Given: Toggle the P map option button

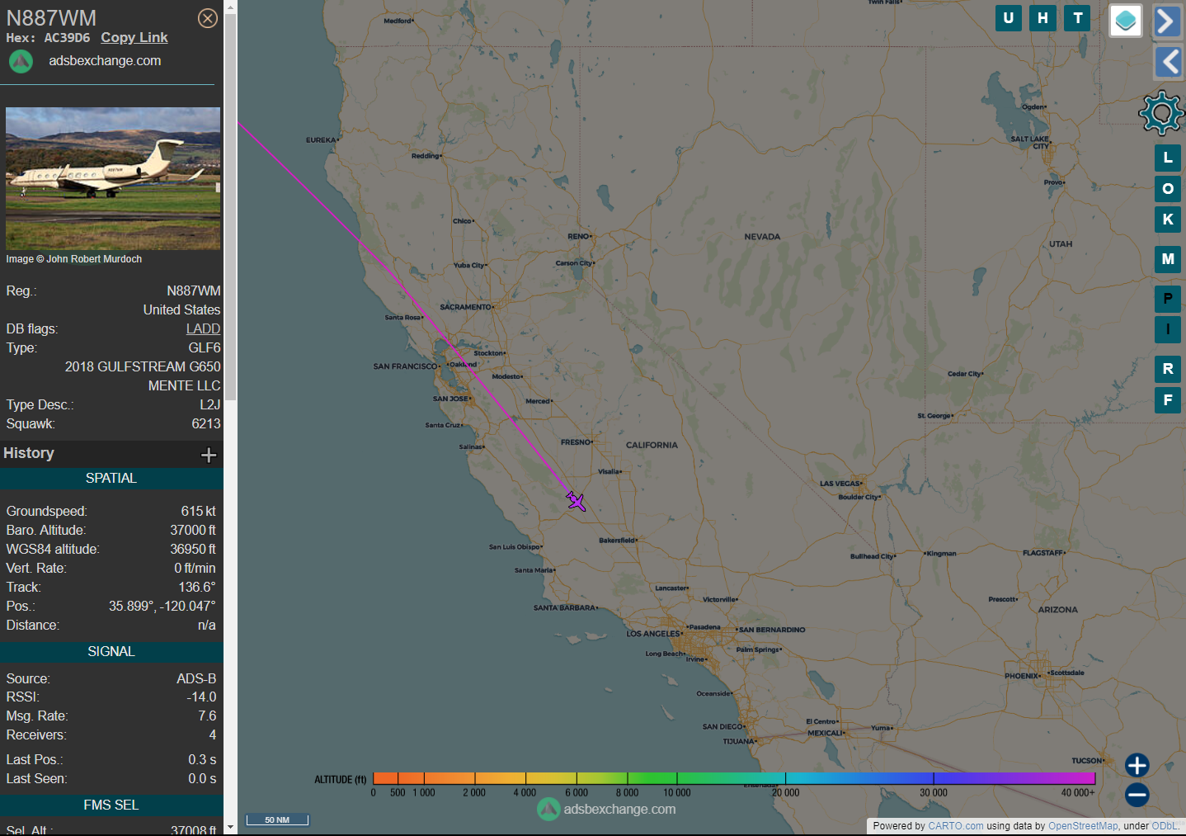Looking at the screenshot, I should tap(1168, 299).
